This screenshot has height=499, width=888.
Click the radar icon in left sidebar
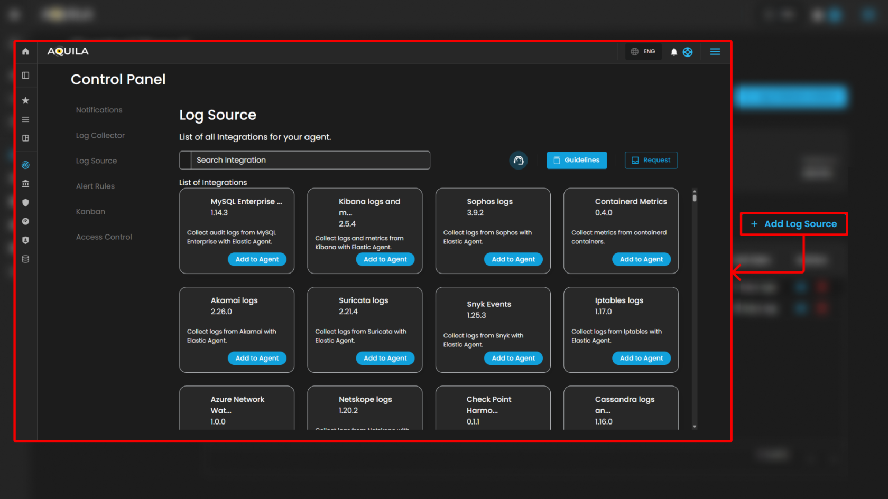(x=25, y=165)
